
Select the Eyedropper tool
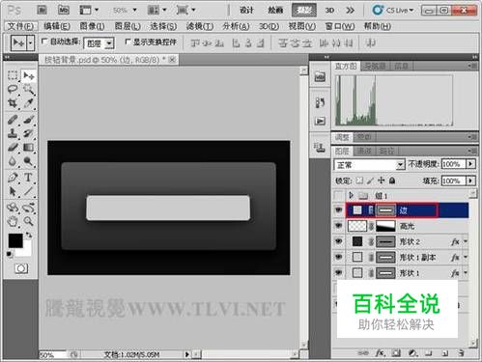(x=28, y=103)
